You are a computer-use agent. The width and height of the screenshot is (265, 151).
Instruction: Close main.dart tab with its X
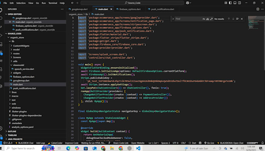(x=111, y=9)
